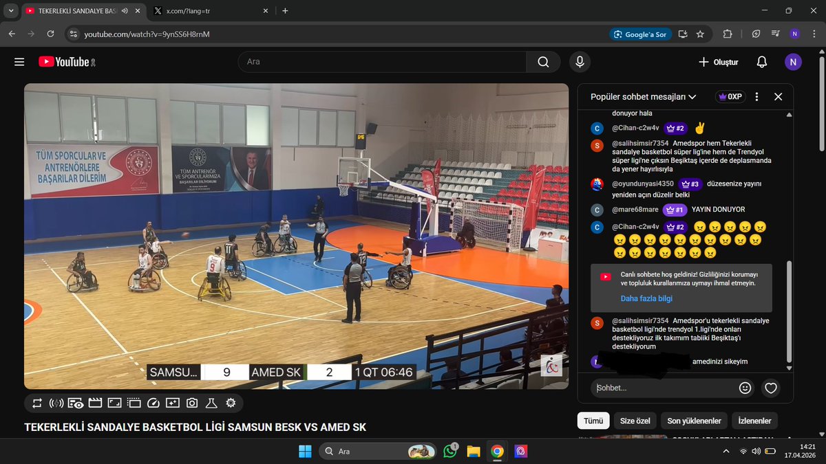The image size is (826, 464).
Task: Expand the Popüler sohbet mesajları dropdown
Action: [x=644, y=97]
